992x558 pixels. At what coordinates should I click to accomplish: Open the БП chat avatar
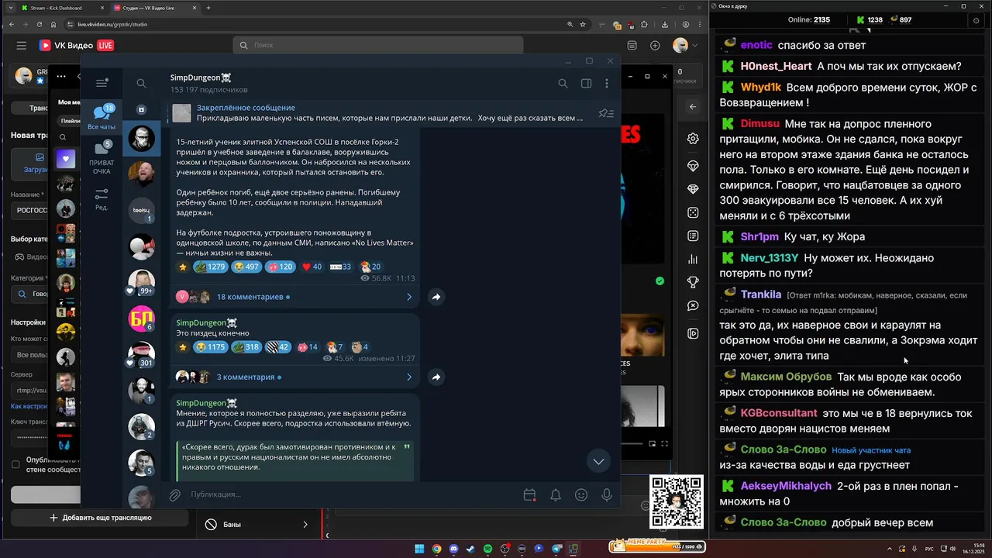click(141, 318)
